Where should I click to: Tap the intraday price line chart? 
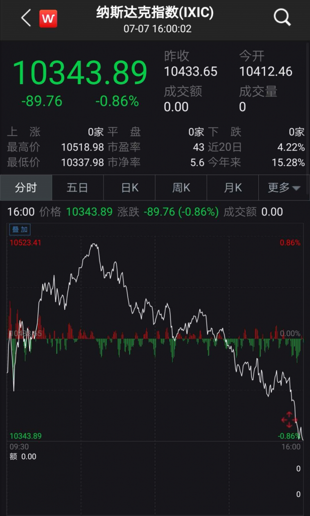point(155,333)
